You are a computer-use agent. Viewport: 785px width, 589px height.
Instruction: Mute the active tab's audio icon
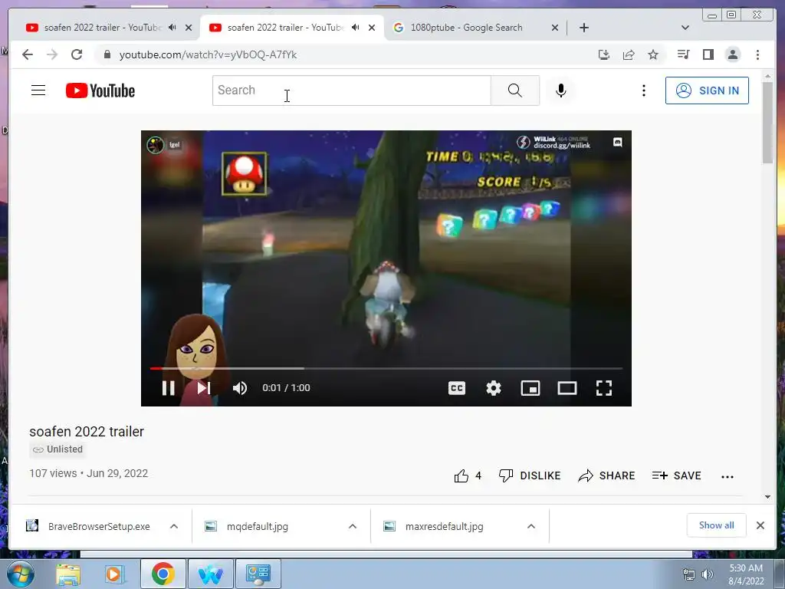tap(356, 28)
